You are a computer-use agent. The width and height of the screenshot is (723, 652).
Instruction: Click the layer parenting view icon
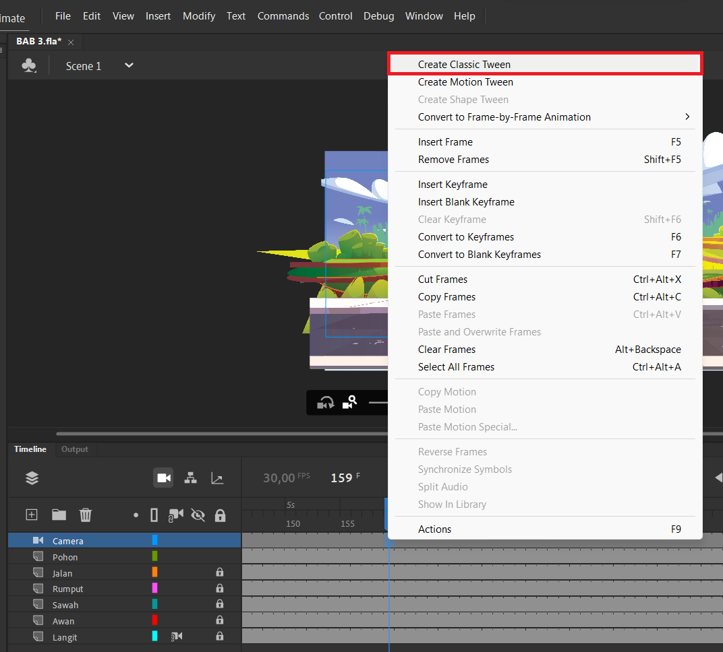coord(190,478)
